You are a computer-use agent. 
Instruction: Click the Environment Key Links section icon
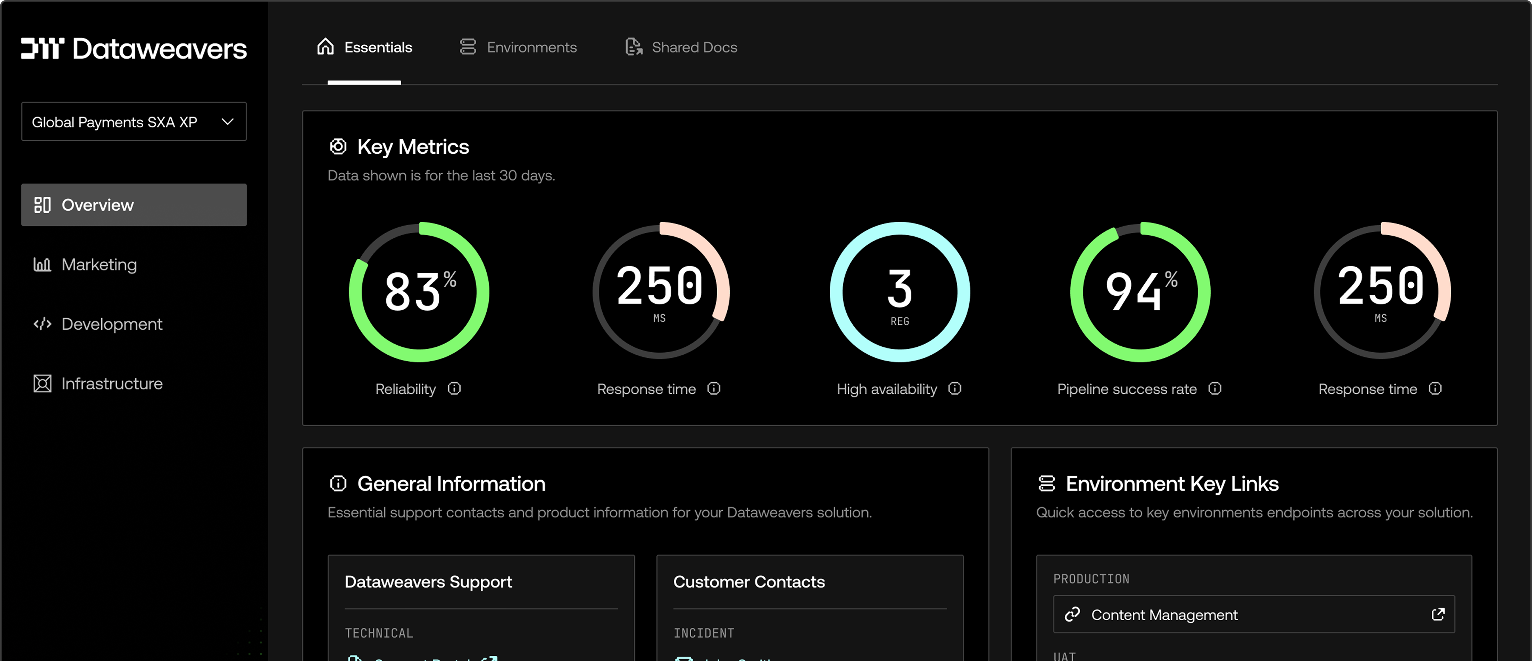pos(1046,483)
